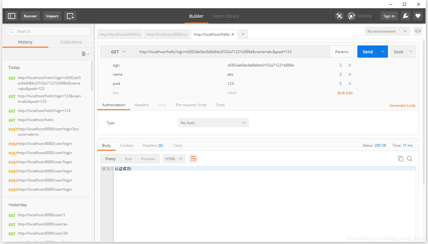
Task: Click the reorder handle for pwd row
Action: pos(341,84)
